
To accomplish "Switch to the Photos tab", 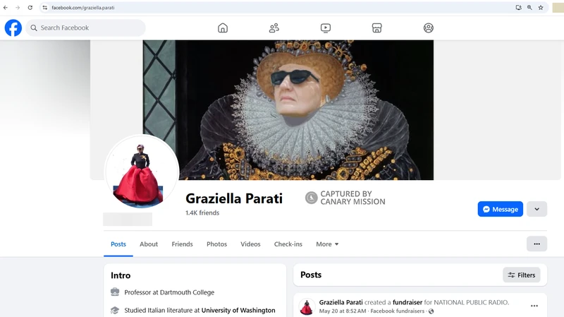I will coord(216,244).
